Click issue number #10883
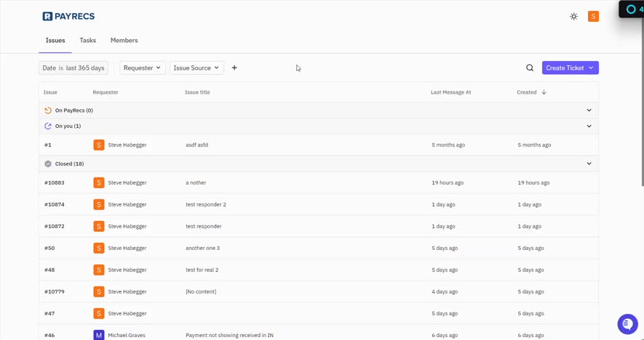Screen dimensions: 644x340 (x=55, y=182)
